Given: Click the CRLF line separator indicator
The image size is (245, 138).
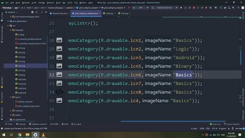Looking at the screenshot, I should [x=208, y=128].
